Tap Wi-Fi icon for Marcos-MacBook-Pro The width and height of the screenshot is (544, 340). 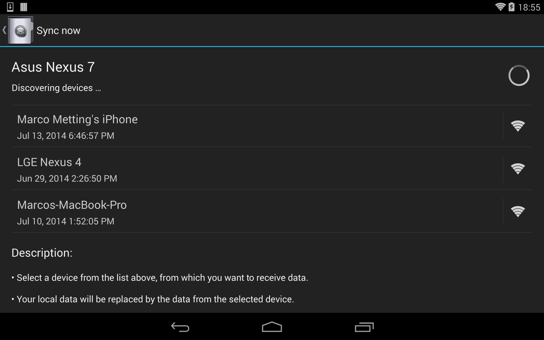pos(518,212)
